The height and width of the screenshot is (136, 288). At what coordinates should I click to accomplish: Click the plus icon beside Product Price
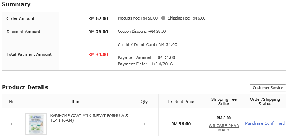pyautogui.click(x=163, y=18)
